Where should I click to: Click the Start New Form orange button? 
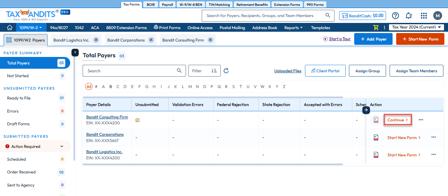tap(420, 39)
